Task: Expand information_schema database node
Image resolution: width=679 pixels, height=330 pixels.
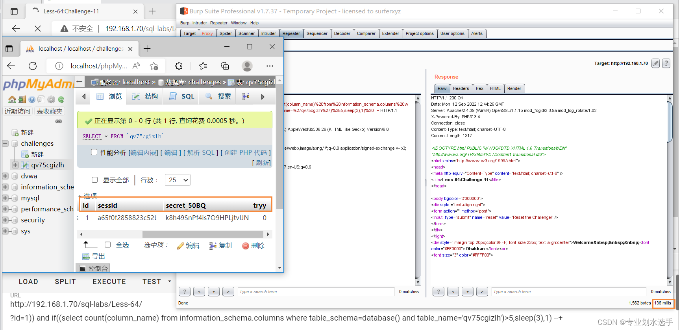Action: click(x=6, y=187)
